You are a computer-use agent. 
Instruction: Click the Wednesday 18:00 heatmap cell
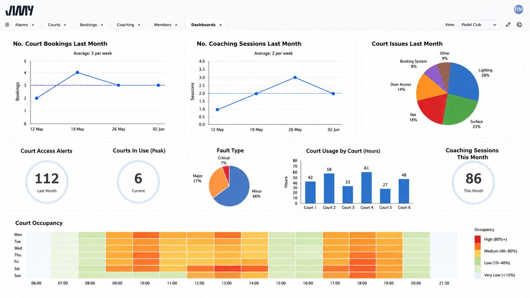[363, 248]
